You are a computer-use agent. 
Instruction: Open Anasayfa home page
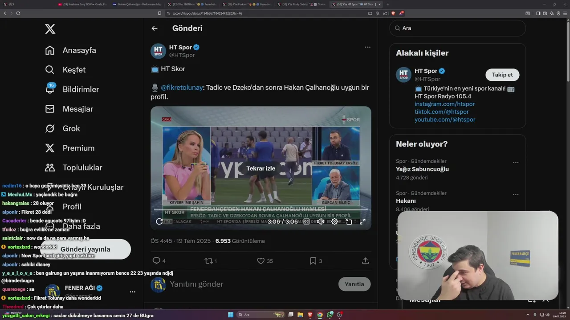coord(71,50)
